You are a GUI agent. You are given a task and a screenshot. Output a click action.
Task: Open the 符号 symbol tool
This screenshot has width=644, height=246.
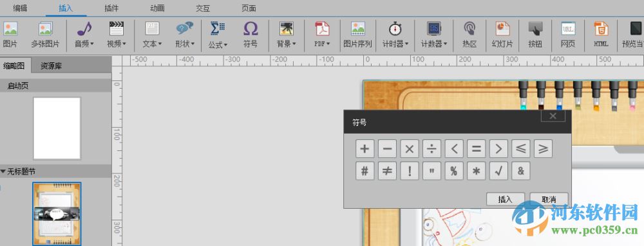tap(251, 35)
